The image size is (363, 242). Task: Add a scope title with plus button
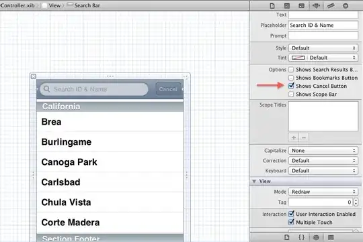coord(294,137)
